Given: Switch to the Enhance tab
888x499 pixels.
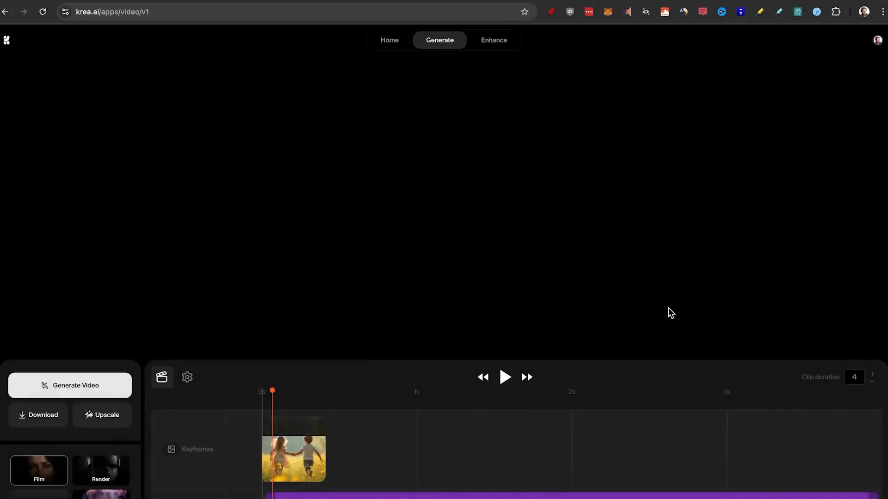Looking at the screenshot, I should tap(493, 40).
